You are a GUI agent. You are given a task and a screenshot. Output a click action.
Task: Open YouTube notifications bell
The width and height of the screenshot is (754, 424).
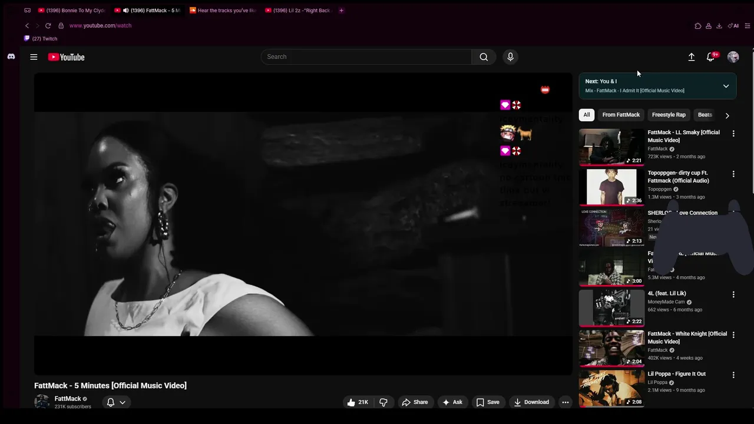(711, 57)
